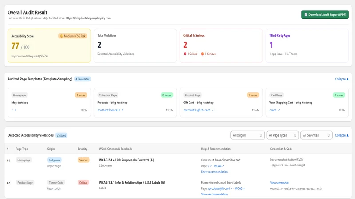Click the 0 issues badge on Cart Page card
Image resolution: width=355 pixels, height=199 pixels.
(x=339, y=95)
